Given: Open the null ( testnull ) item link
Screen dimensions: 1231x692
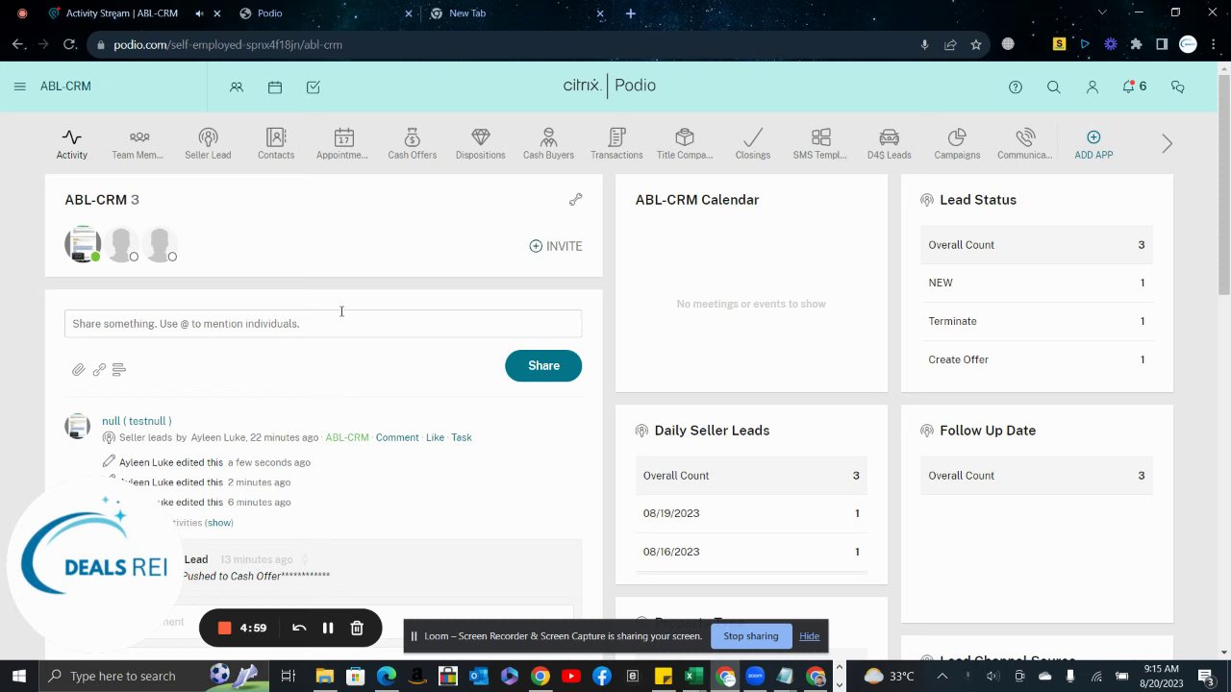Looking at the screenshot, I should tap(137, 421).
